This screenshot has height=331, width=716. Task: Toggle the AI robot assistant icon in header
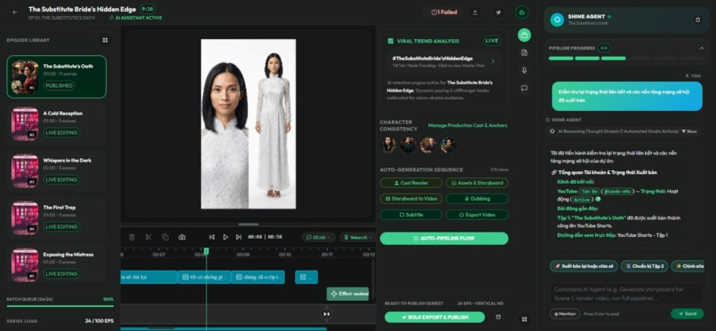522,12
